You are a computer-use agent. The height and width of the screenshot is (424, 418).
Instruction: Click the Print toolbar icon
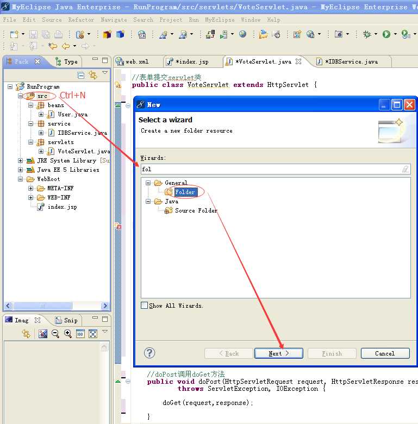click(x=58, y=34)
